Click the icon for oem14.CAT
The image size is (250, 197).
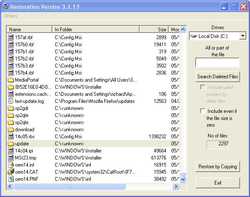[11, 172]
